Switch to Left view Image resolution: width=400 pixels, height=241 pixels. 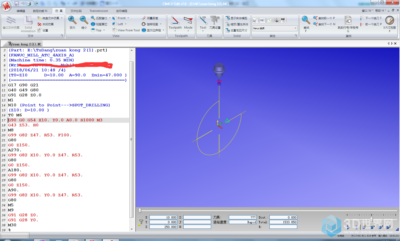[118, 24]
